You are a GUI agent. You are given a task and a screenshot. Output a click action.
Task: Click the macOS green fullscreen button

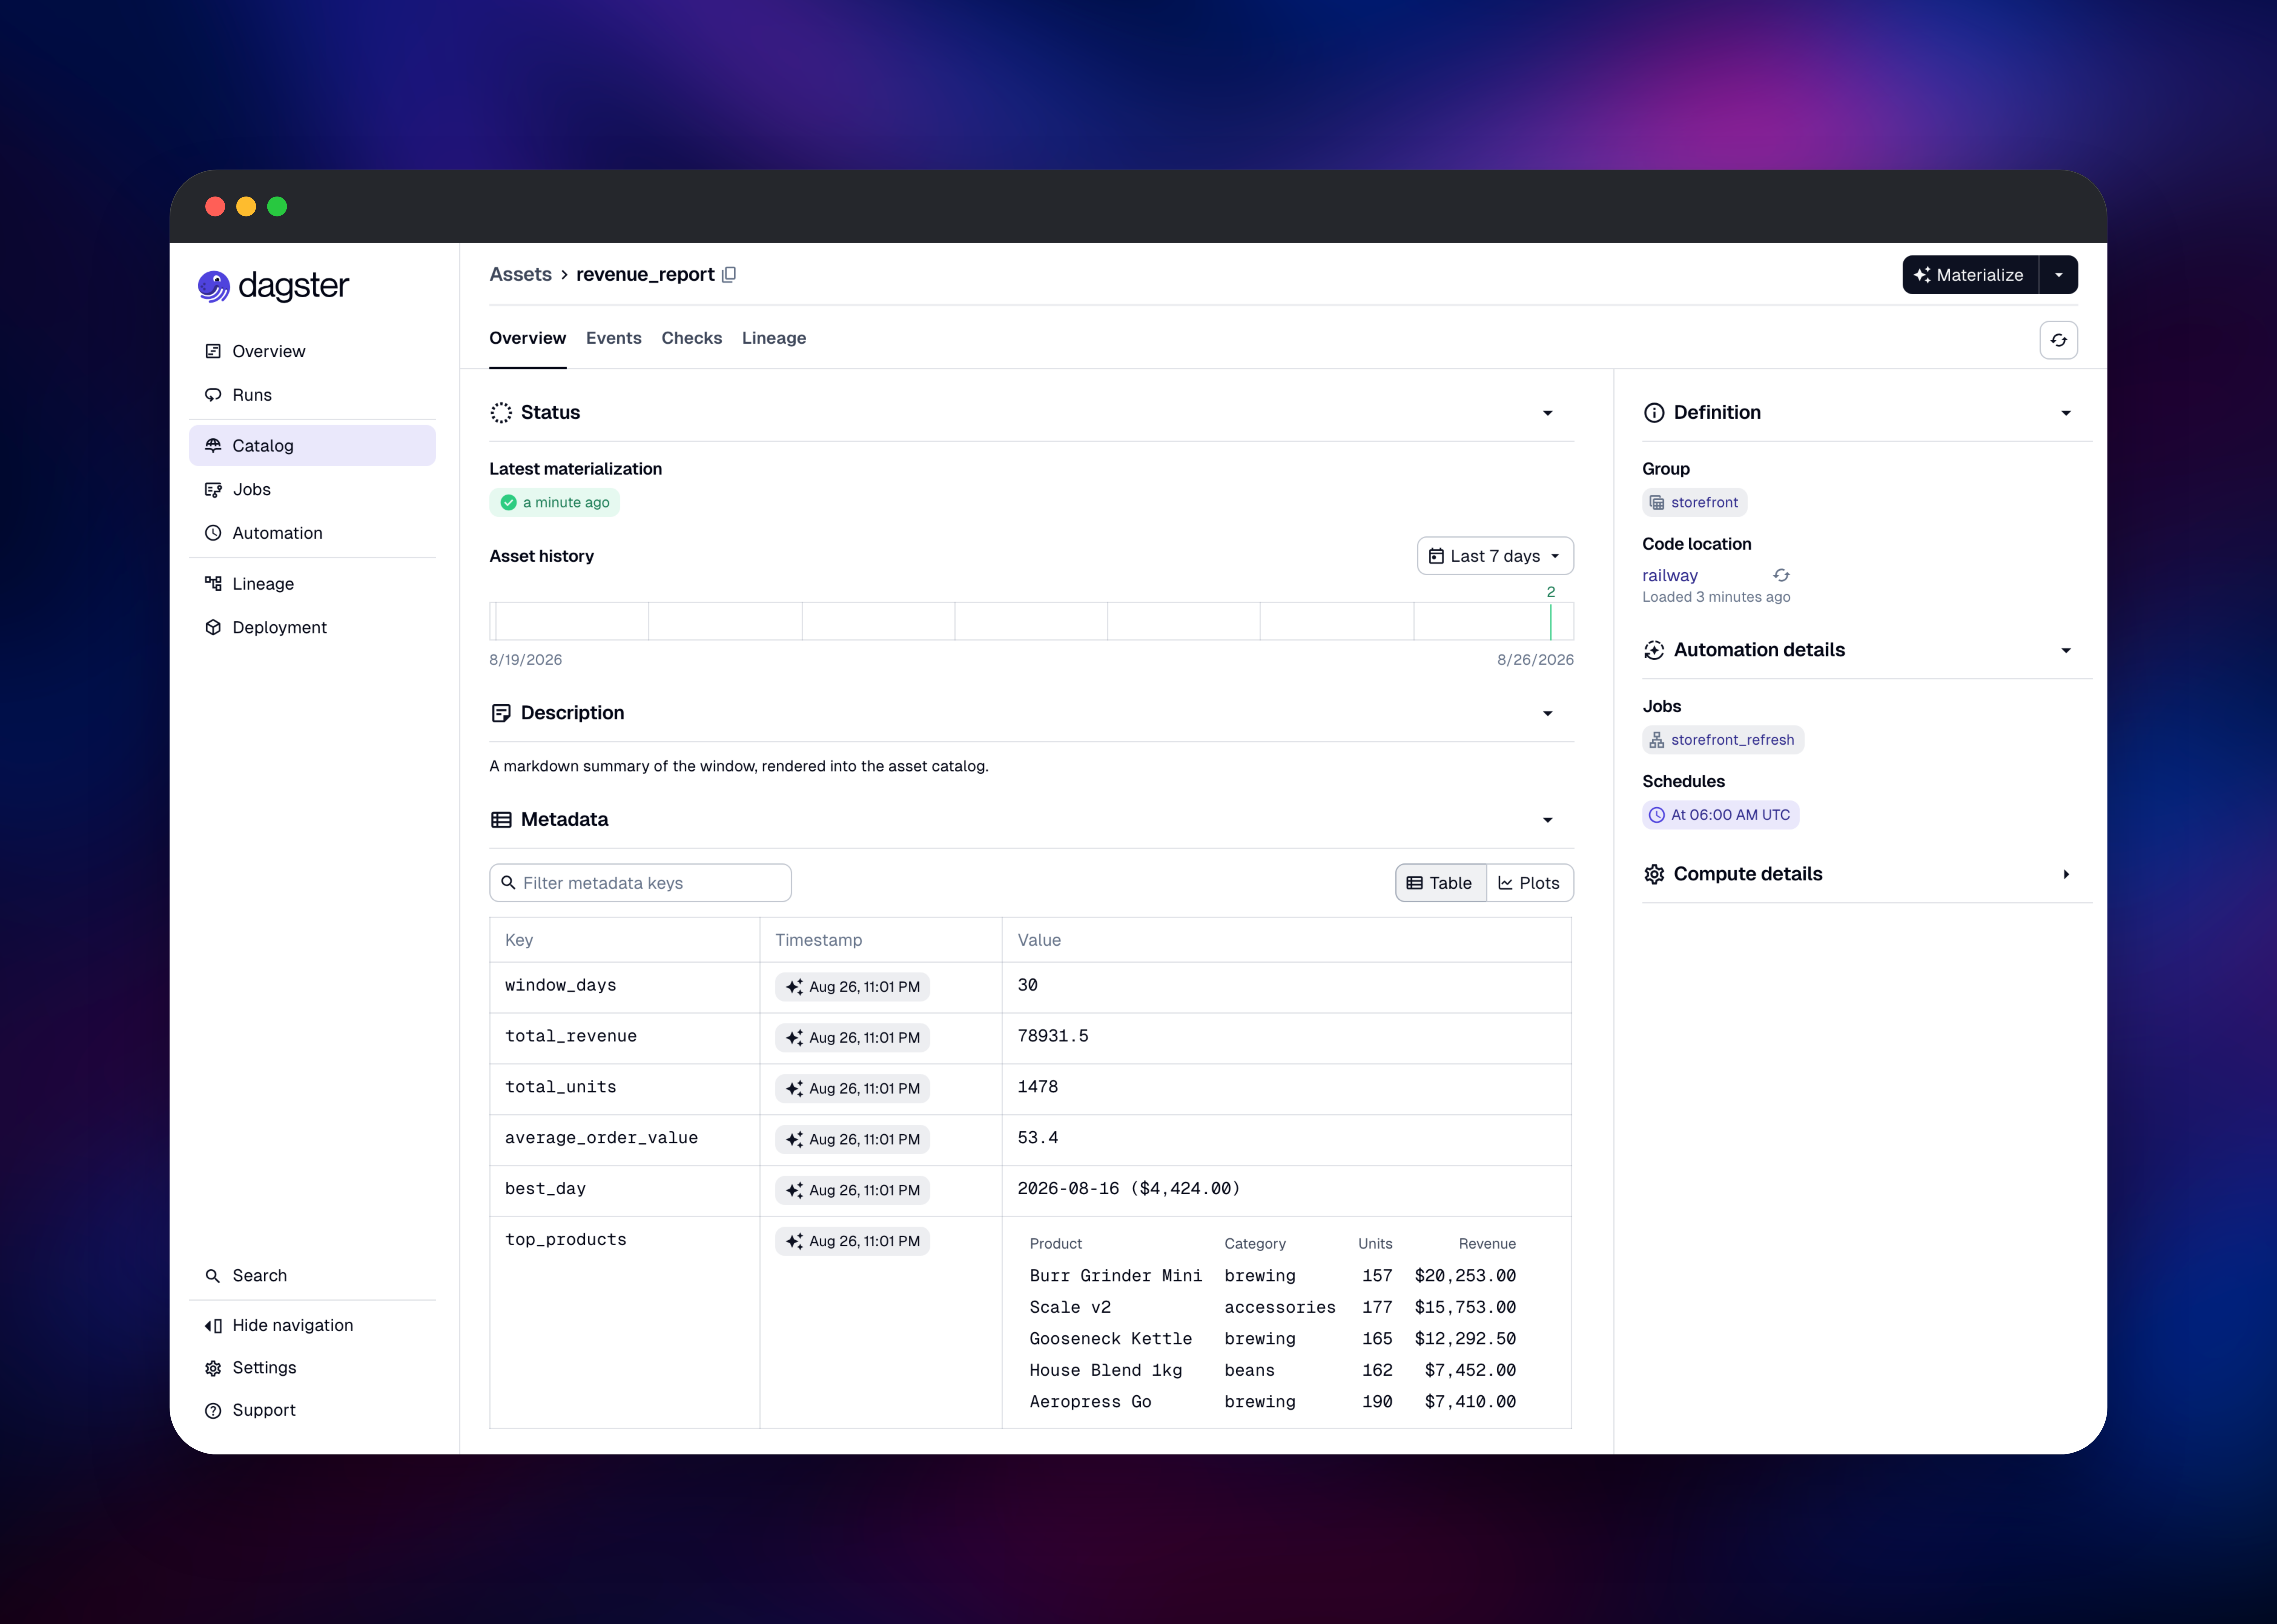coord(277,206)
